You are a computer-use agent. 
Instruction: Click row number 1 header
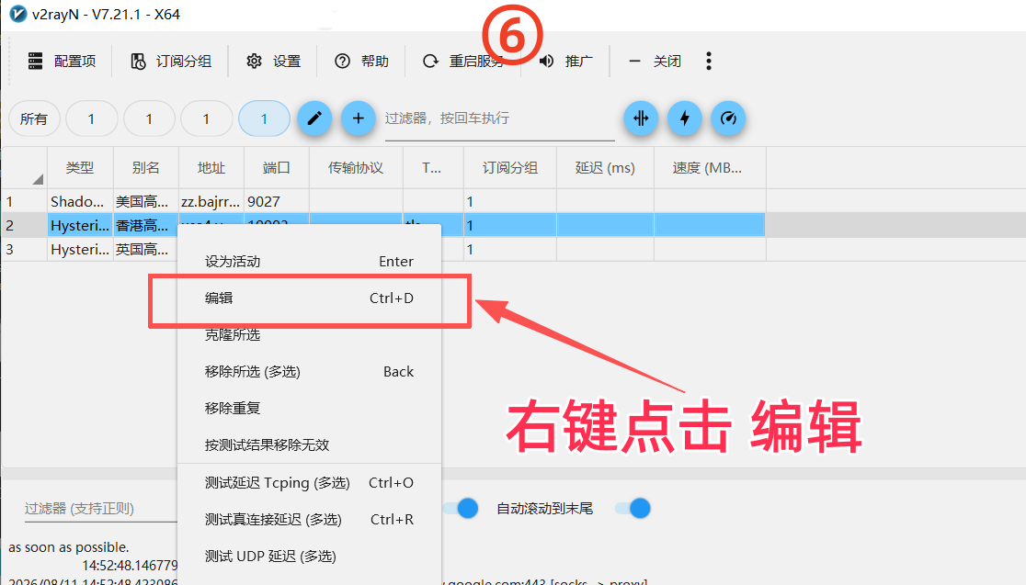tap(24, 201)
